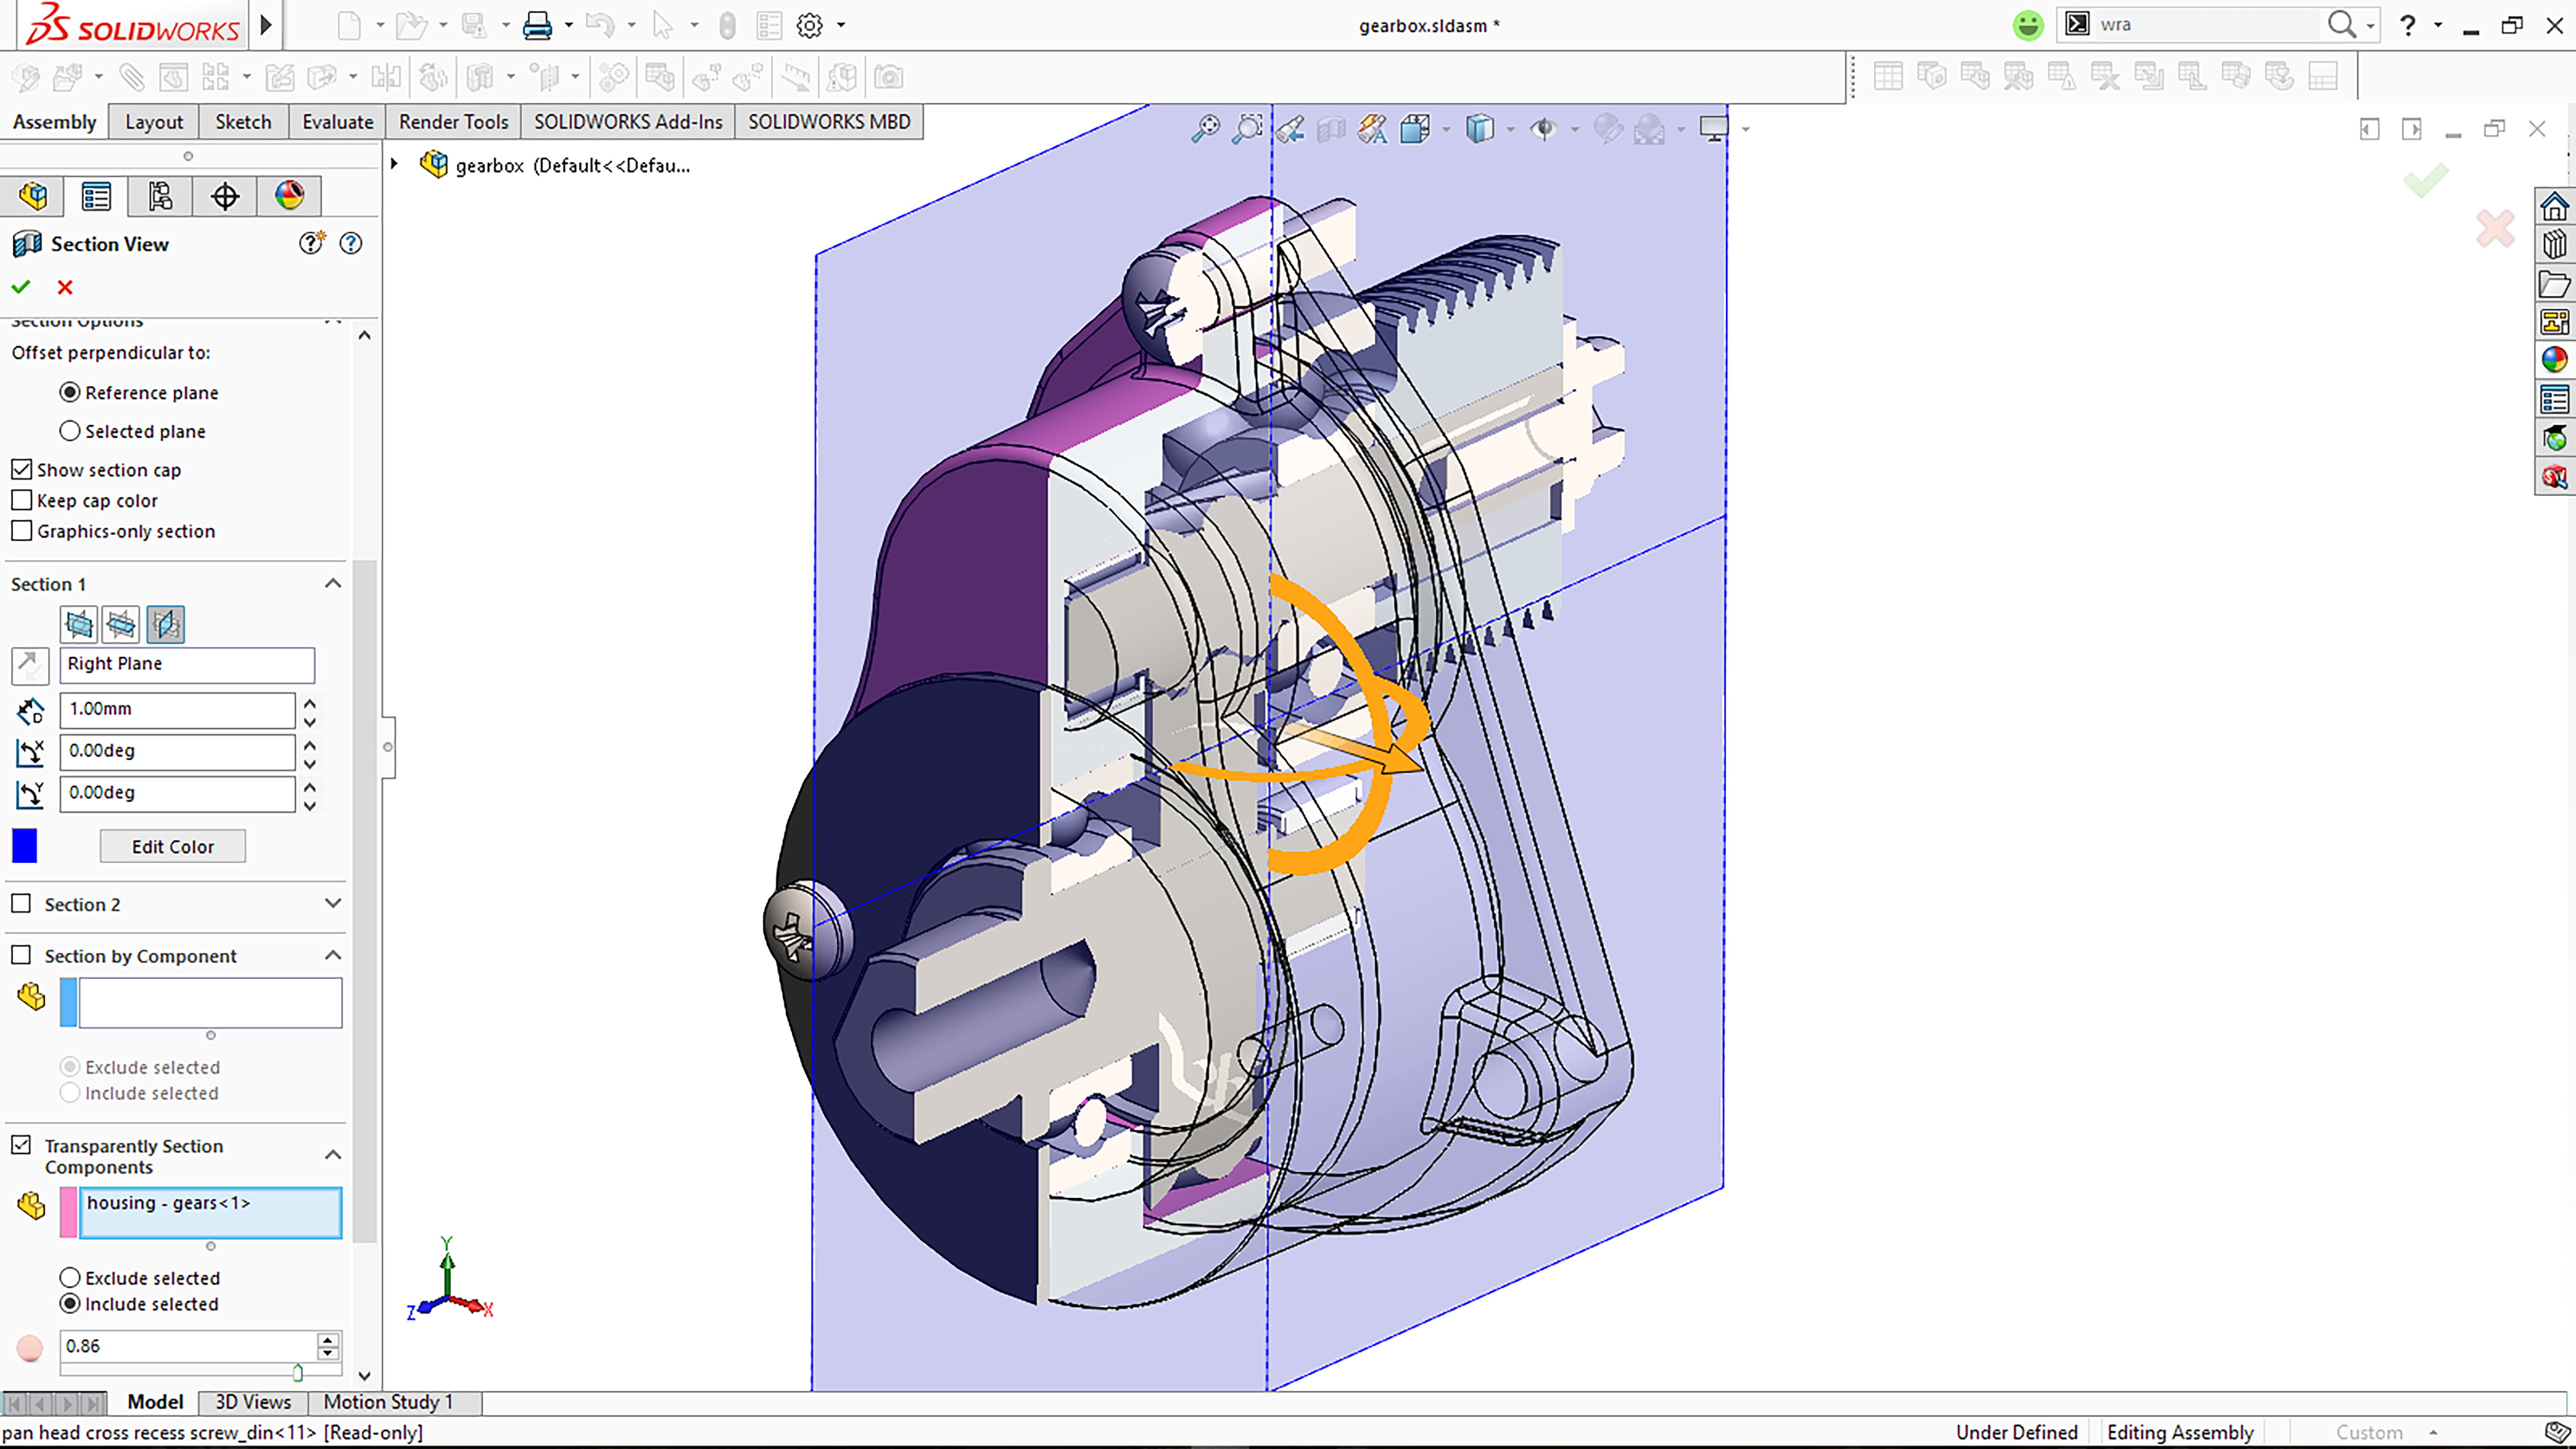Open the Motion Study 1 tab

pyautogui.click(x=388, y=1402)
